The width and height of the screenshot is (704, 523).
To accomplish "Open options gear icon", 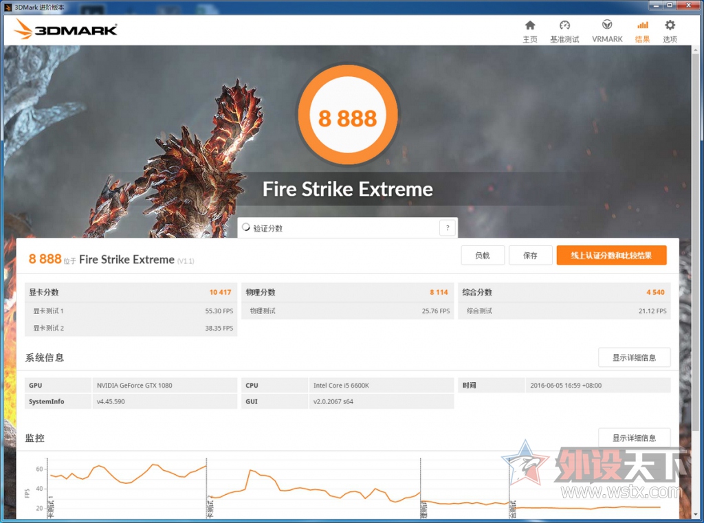I will tap(670, 25).
